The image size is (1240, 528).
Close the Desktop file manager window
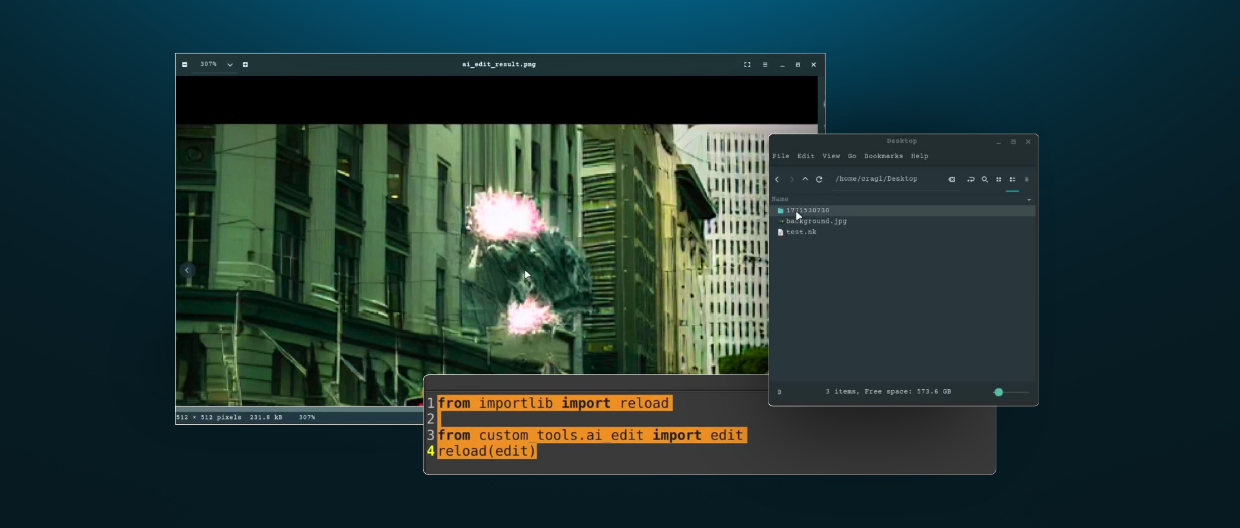tap(1028, 142)
